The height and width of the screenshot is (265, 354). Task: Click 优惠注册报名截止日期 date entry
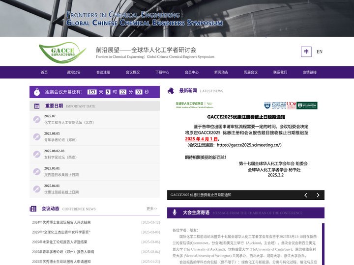tap(94, 189)
